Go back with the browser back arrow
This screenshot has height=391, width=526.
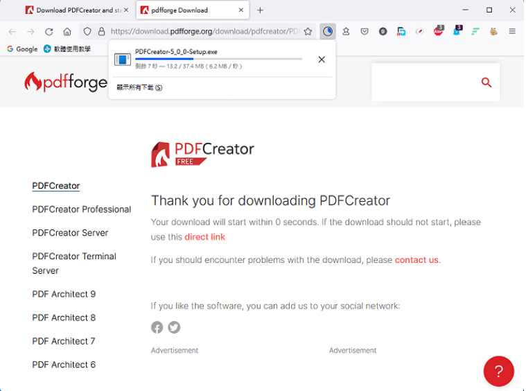tap(12, 32)
